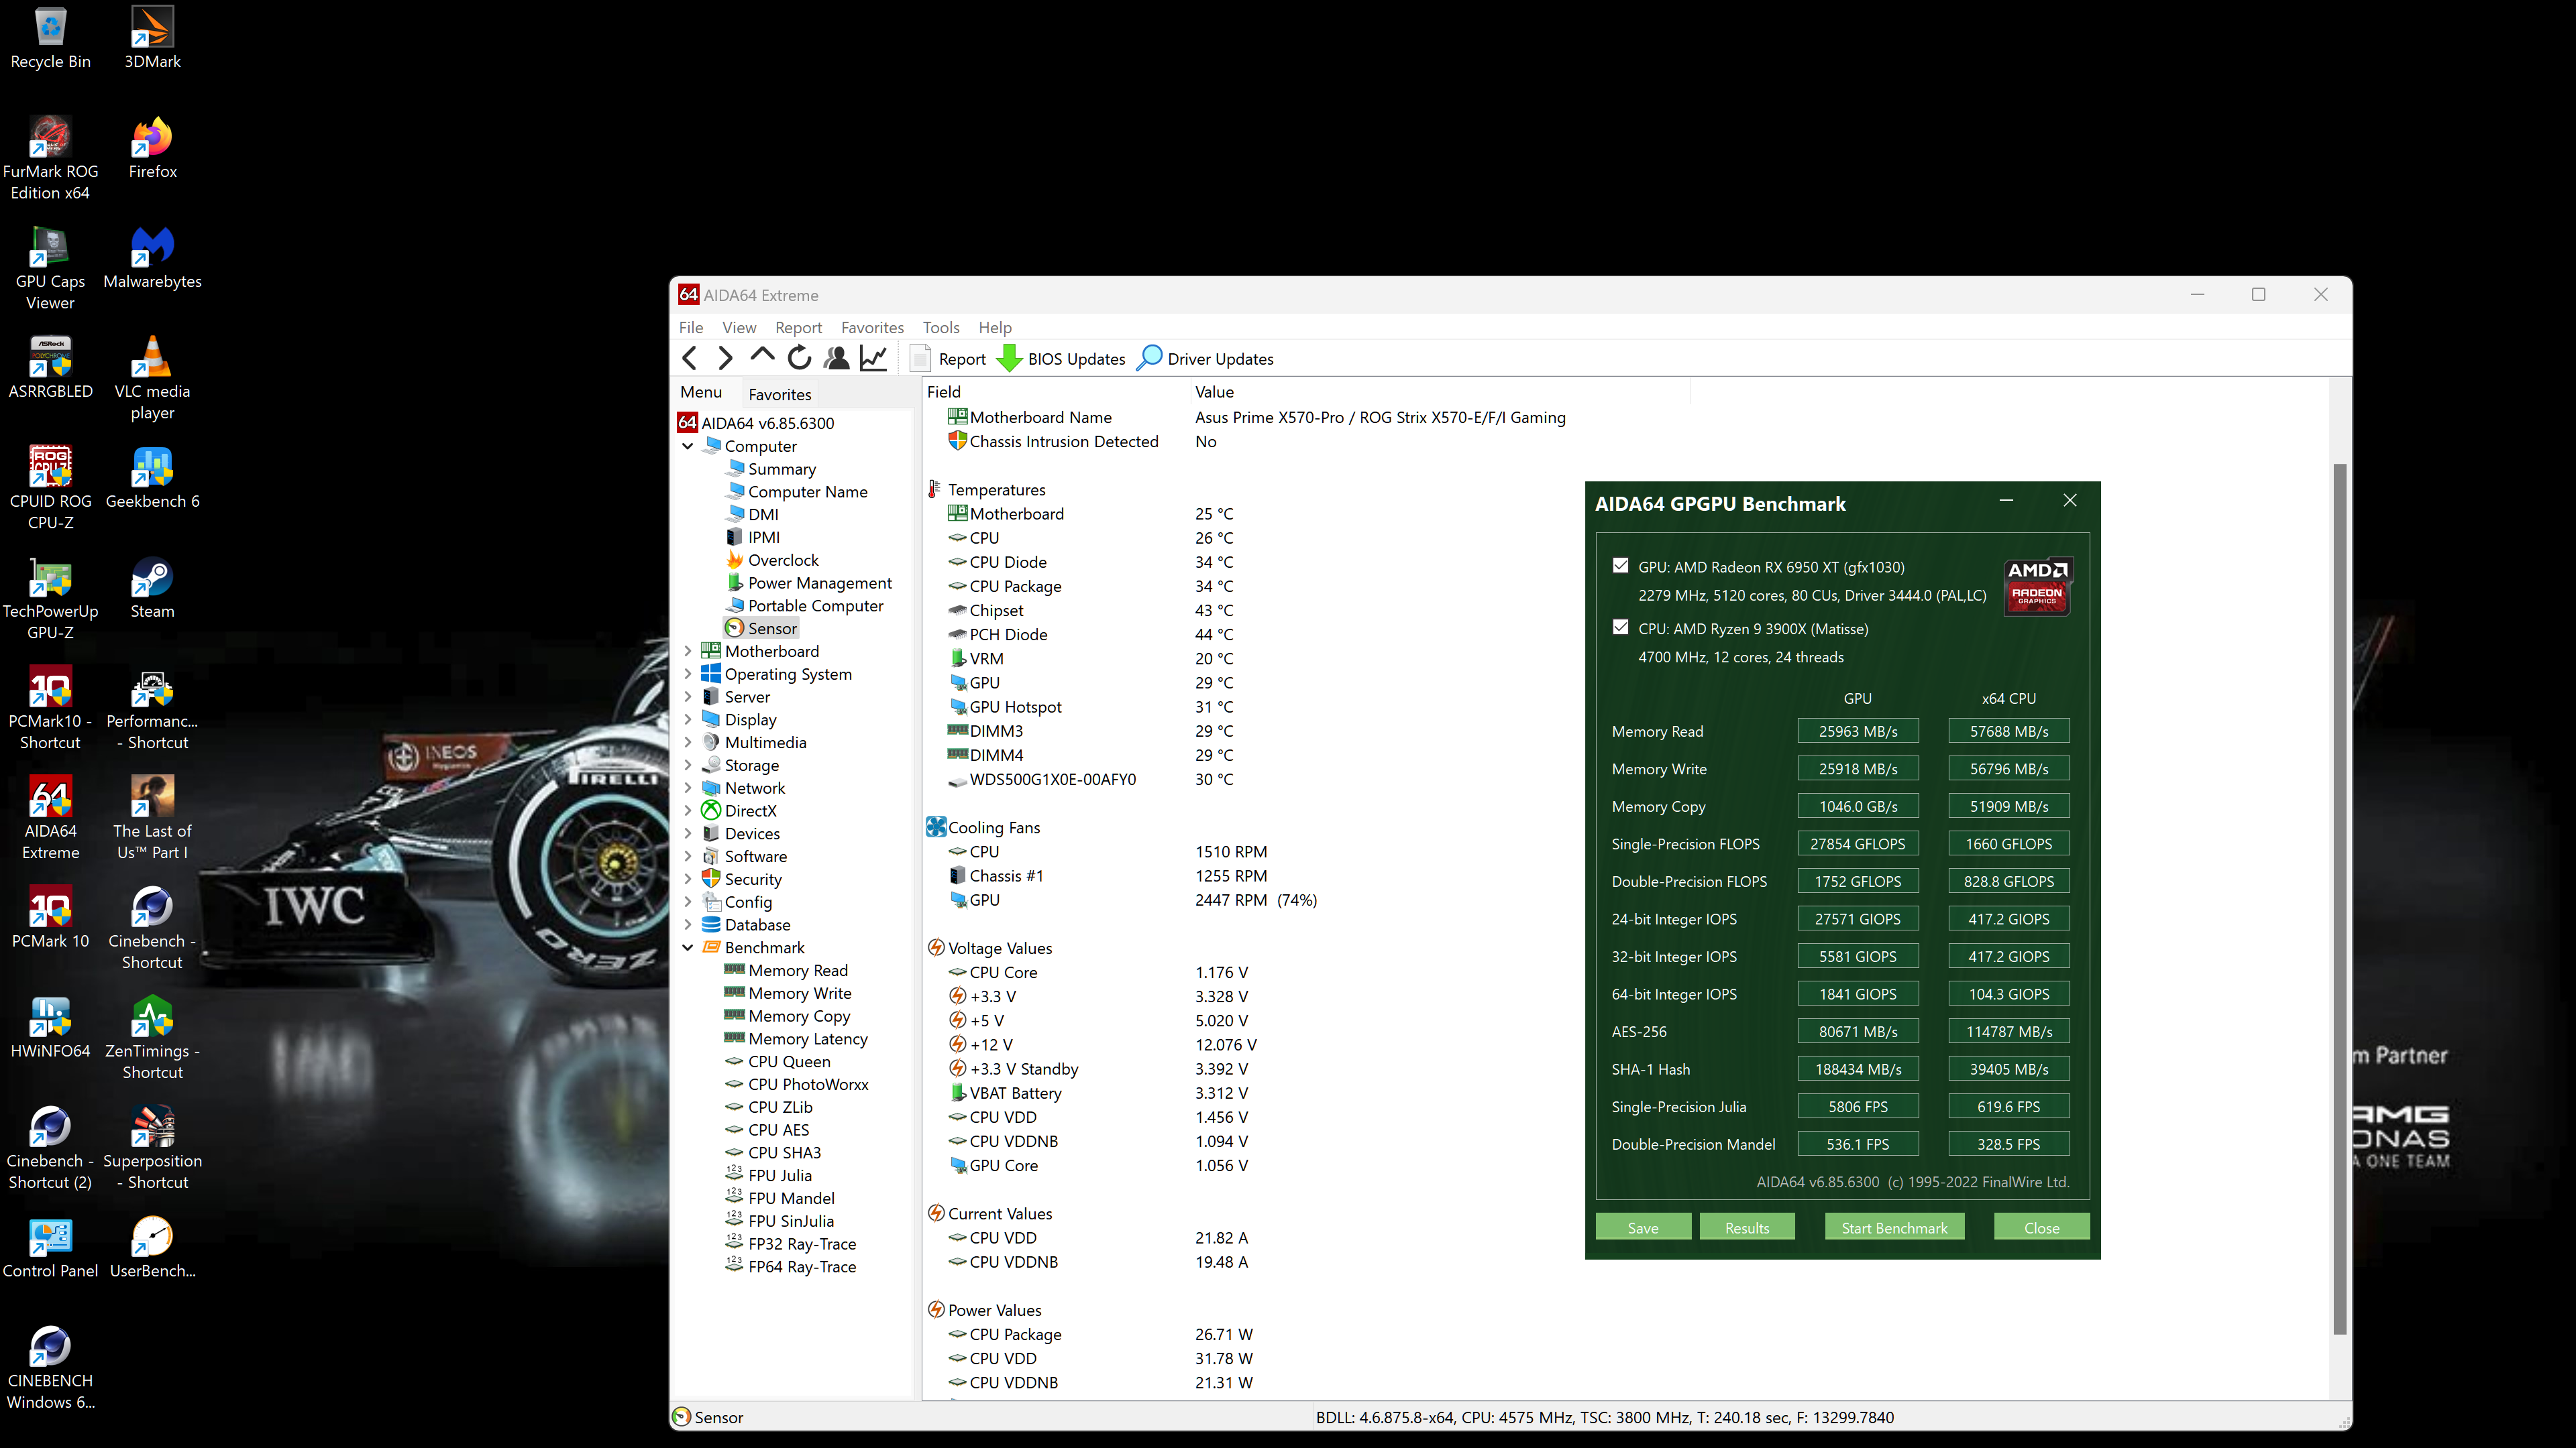The width and height of the screenshot is (2576, 1448).
Task: Click the Forward navigation arrow in toolbar
Action: [x=726, y=358]
